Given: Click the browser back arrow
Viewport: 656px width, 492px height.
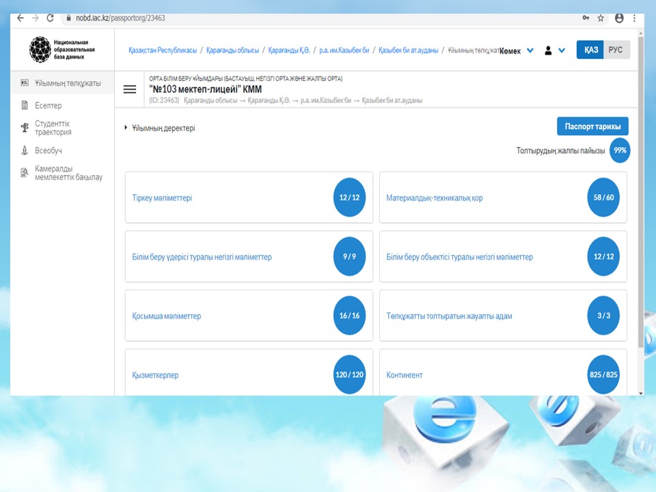Looking at the screenshot, I should pos(20,18).
